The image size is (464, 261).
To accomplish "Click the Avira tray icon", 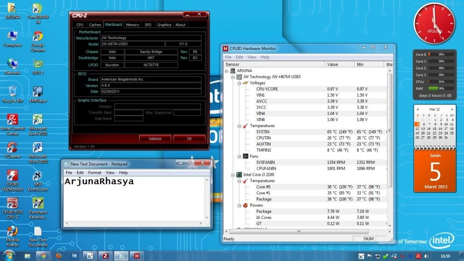I will 418,256.
